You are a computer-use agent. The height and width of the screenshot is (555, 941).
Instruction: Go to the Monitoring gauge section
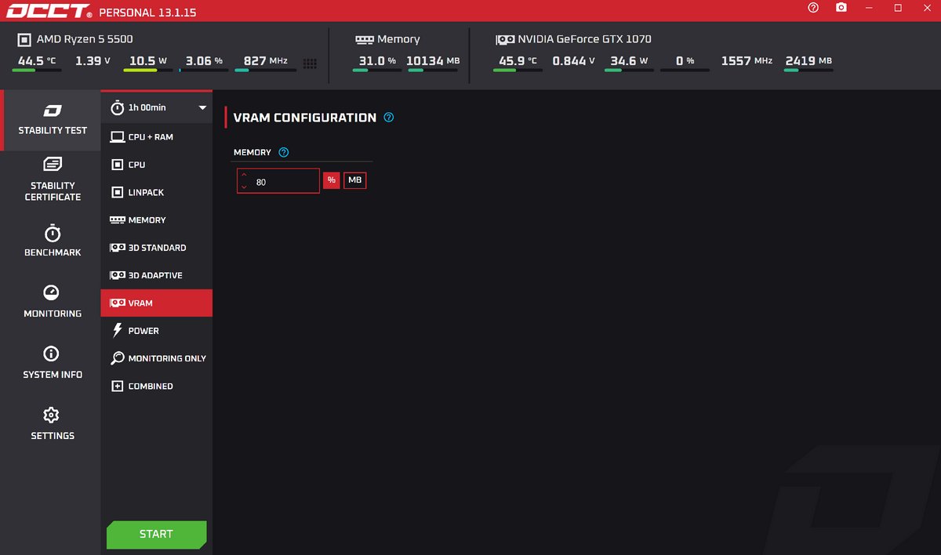coord(52,301)
